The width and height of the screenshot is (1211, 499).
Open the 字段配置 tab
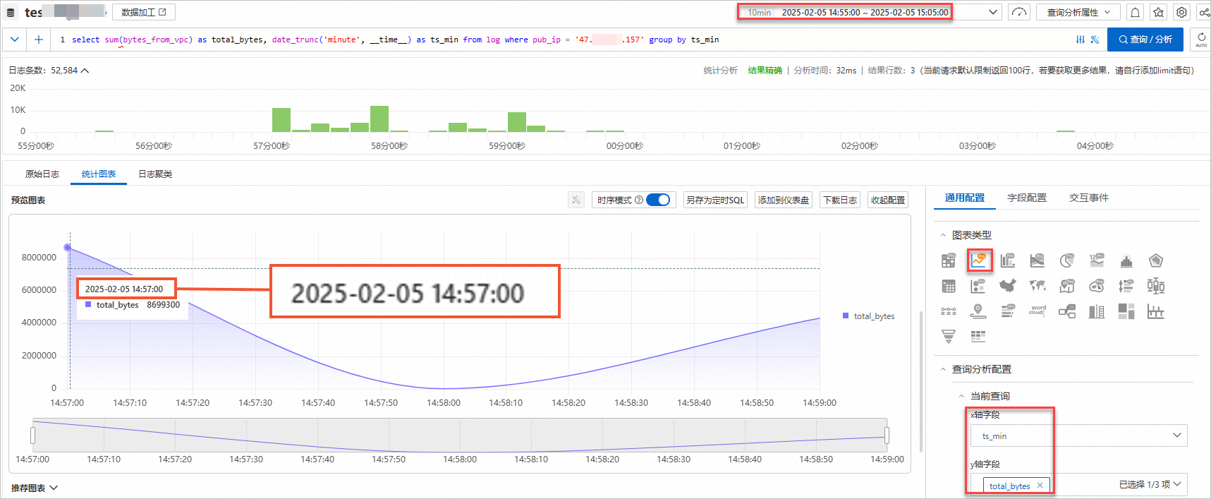[x=1027, y=198]
